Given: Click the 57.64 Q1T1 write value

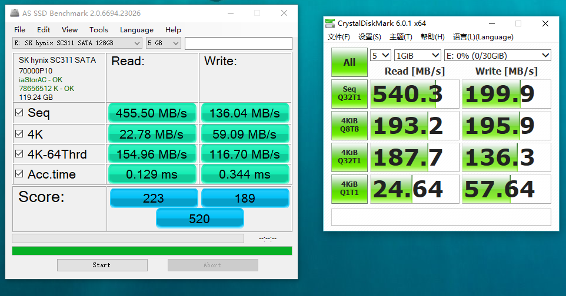Looking at the screenshot, I should click(507, 189).
